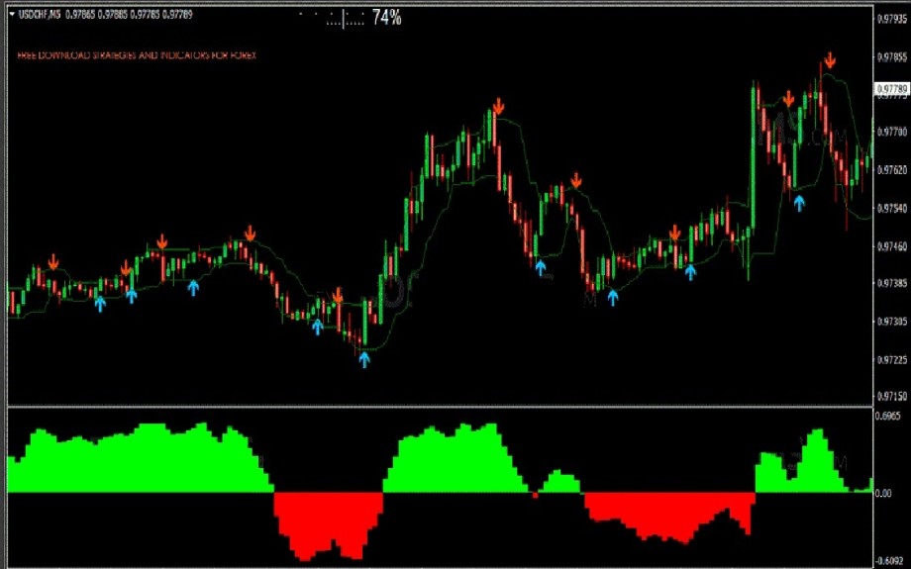The width and height of the screenshot is (911, 569).
Task: Click the orange sell arrow just left of the topmost one
Action: [x=788, y=98]
